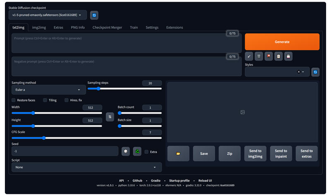Go to the Checkpoint Merger tab
The width and height of the screenshot is (331, 196).
coord(107,27)
